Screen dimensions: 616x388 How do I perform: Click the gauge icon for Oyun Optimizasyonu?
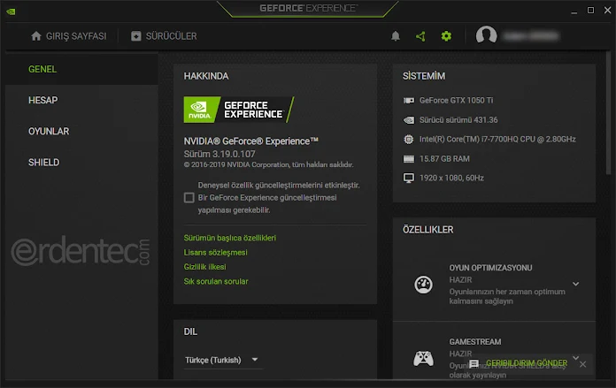click(x=423, y=285)
